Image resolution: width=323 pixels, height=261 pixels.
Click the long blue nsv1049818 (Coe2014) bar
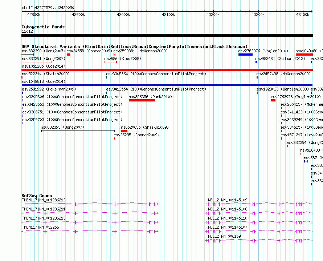(x=167, y=85)
